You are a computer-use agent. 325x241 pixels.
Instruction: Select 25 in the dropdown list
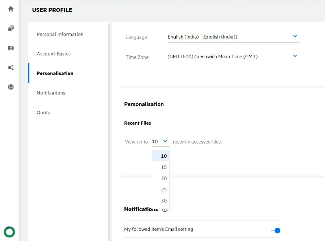pyautogui.click(x=163, y=189)
